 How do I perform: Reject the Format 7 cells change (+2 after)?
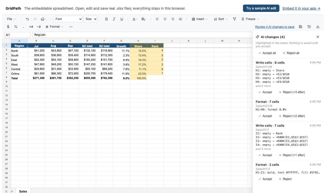tap(292, 116)
